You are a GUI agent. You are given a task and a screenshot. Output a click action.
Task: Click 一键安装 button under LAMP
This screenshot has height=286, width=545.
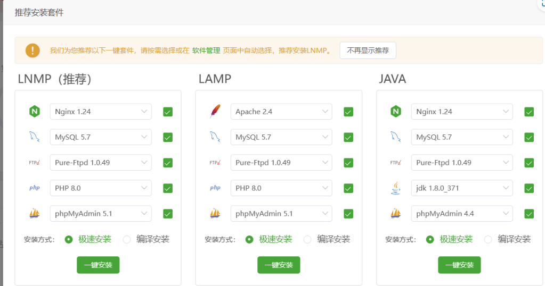coord(279,265)
